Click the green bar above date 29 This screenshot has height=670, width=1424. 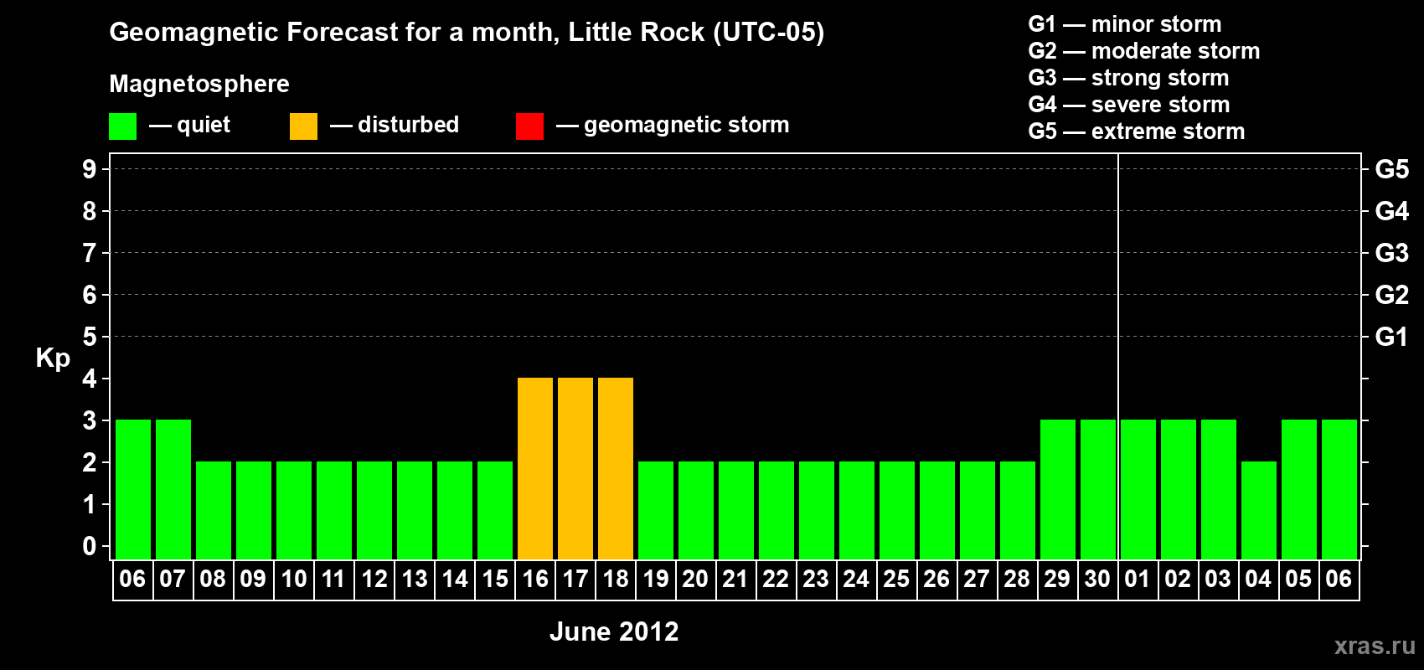pyautogui.click(x=1058, y=489)
